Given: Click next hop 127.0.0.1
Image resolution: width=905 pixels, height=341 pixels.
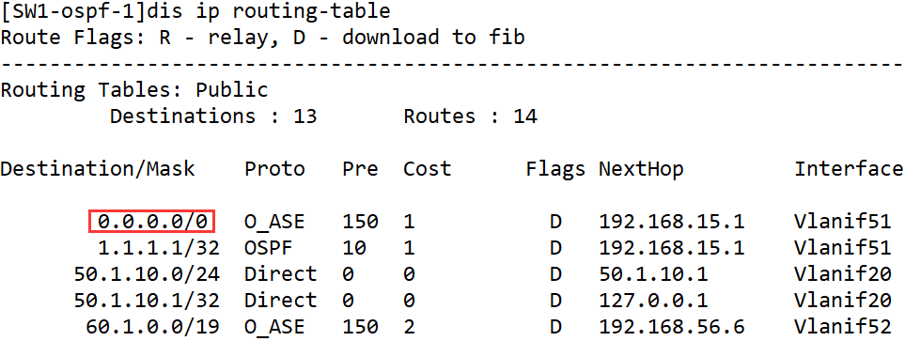Looking at the screenshot, I should (x=653, y=300).
